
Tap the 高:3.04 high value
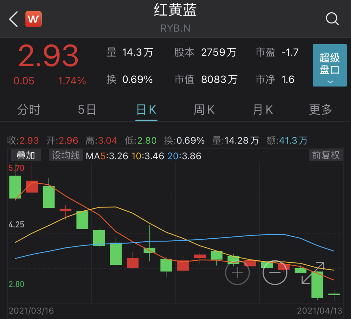(101, 141)
